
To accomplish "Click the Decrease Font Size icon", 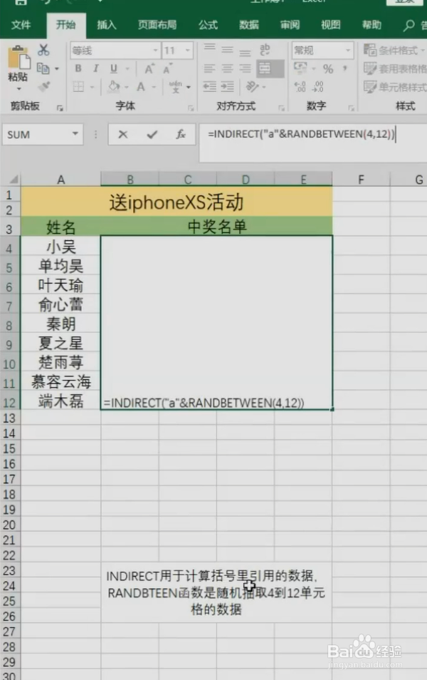I will point(167,68).
